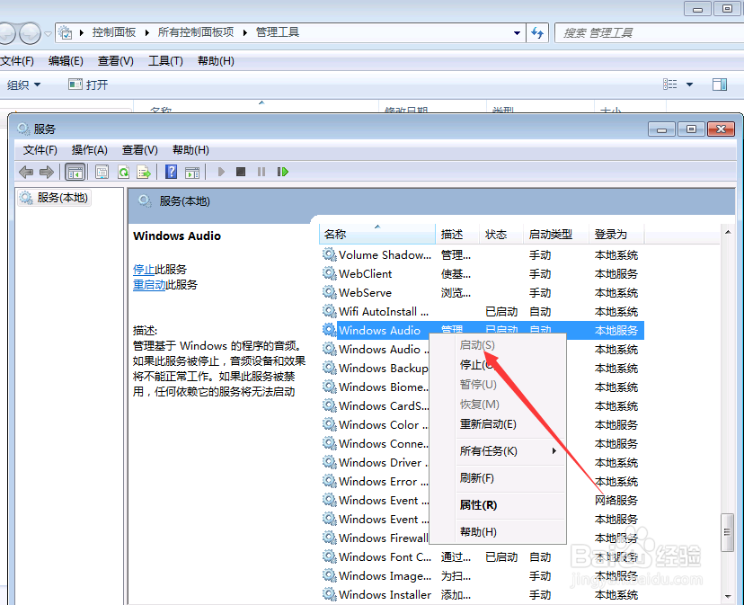This screenshot has height=605, width=744.
Task: Restart the service using the last toolbar icon
Action: [282, 172]
